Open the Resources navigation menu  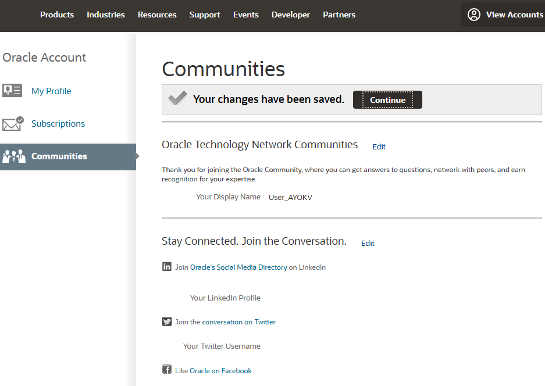[x=157, y=15]
